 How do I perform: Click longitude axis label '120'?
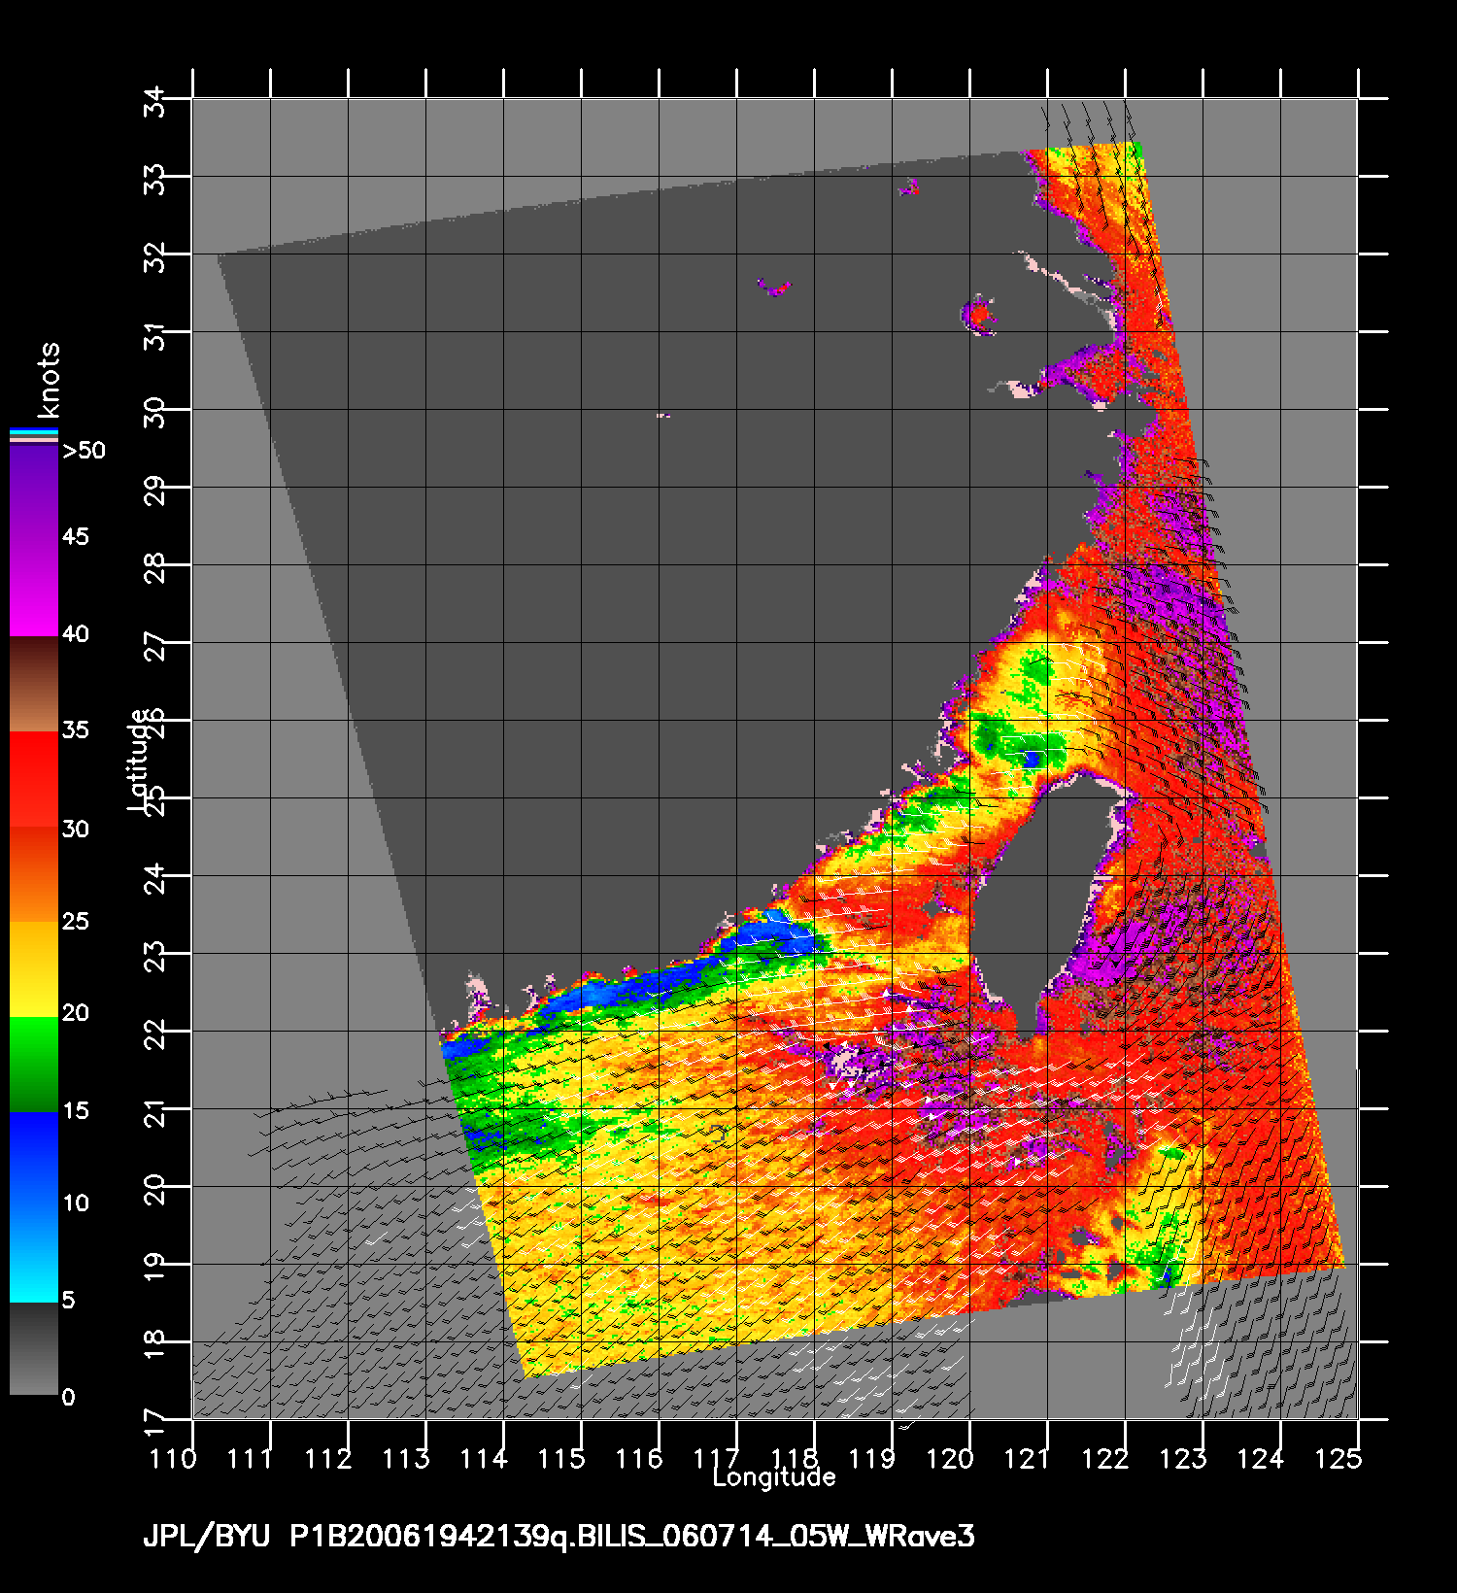(950, 1459)
